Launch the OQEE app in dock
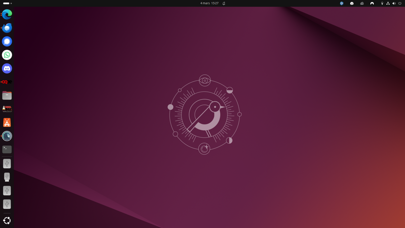405x228 pixels. [7, 82]
